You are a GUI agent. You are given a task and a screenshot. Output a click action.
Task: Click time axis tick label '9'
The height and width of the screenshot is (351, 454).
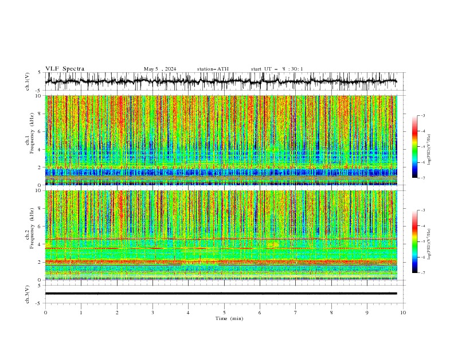pos(367,313)
